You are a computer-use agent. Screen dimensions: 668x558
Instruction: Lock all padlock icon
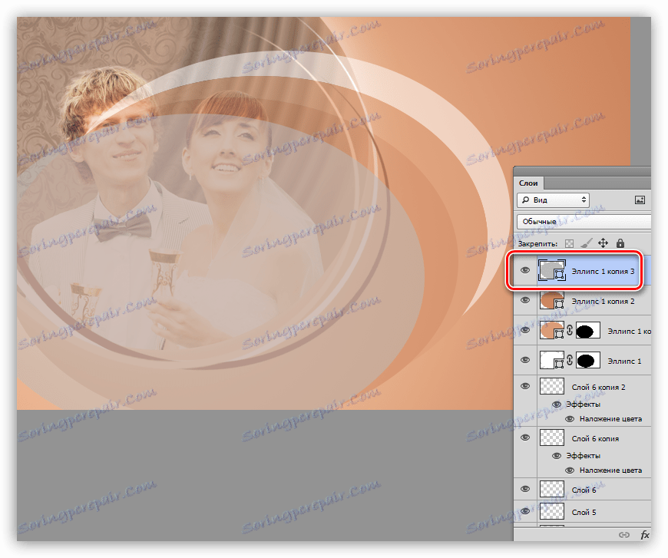620,243
